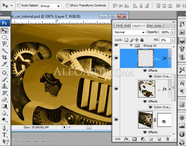Create a new group folder

151,139
